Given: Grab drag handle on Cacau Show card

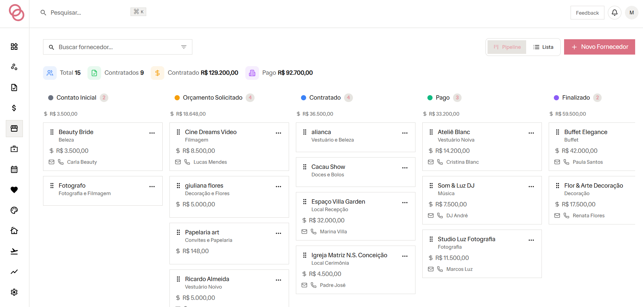Looking at the screenshot, I should (x=305, y=167).
